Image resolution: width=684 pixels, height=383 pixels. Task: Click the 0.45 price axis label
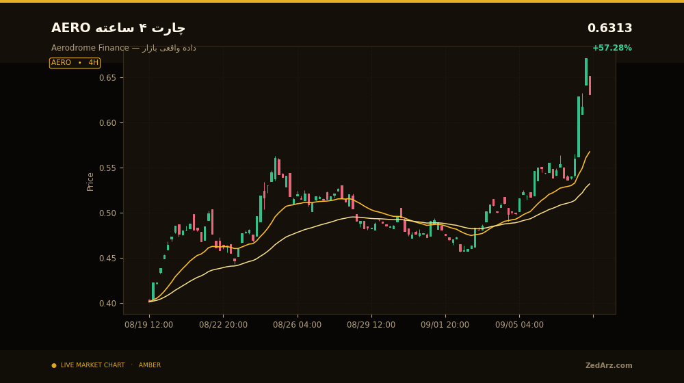108,259
